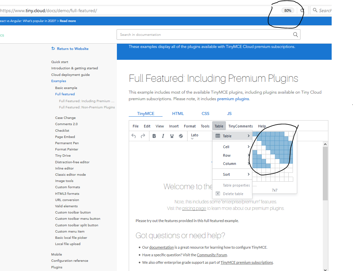The height and width of the screenshot is (271, 353).
Task: Click the Delete table icon
Action: 218,193
